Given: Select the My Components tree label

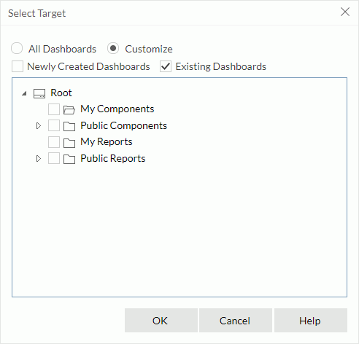Looking at the screenshot, I should (117, 109).
